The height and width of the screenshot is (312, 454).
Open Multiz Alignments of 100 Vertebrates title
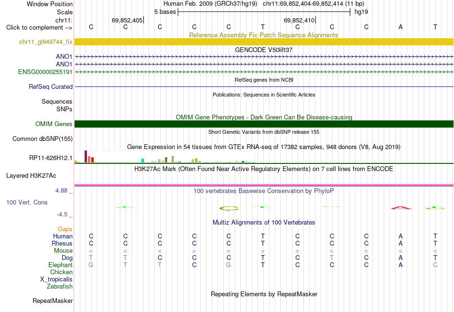[264, 223]
